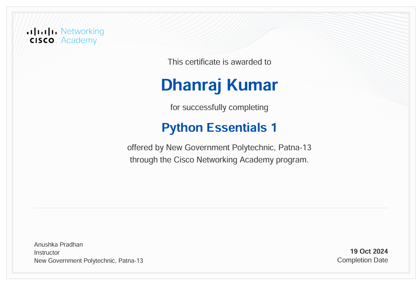This screenshot has height=284, width=420.
Task: Select the date "19 Oct 2024"
Action: click(x=369, y=251)
